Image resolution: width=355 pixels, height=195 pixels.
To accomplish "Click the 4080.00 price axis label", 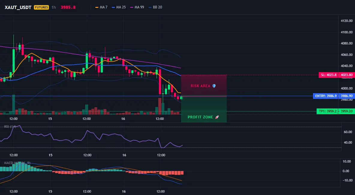I will click(347, 43).
